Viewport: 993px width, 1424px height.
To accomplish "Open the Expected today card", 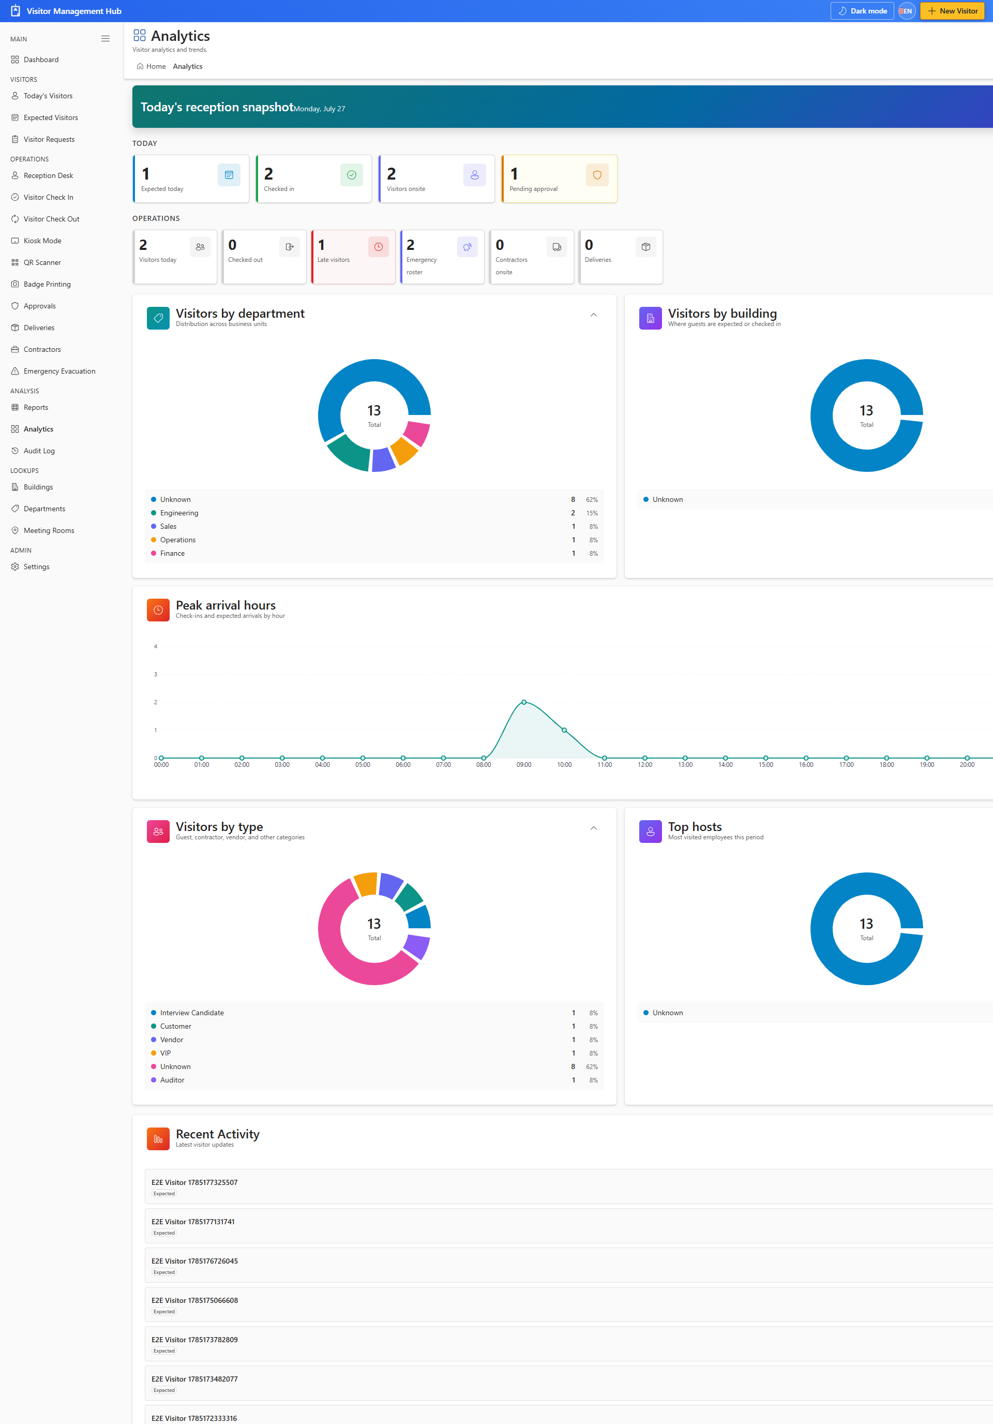I will click(x=191, y=179).
